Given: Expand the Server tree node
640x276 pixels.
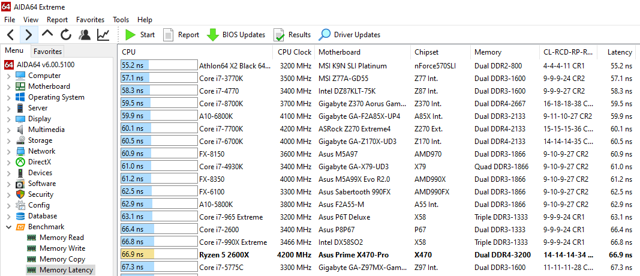Looking at the screenshot, I should pyautogui.click(x=9, y=108).
